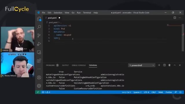Open the Accounts menu icon
The width and height of the screenshot is (185, 104).
point(39,77)
